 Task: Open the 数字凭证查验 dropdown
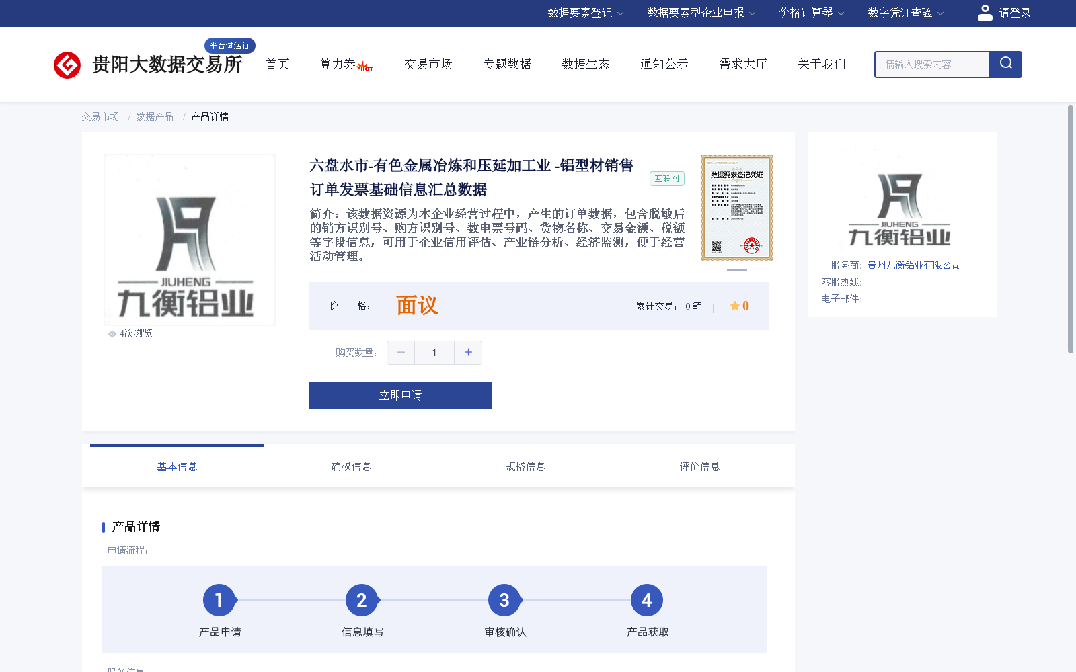pyautogui.click(x=906, y=13)
